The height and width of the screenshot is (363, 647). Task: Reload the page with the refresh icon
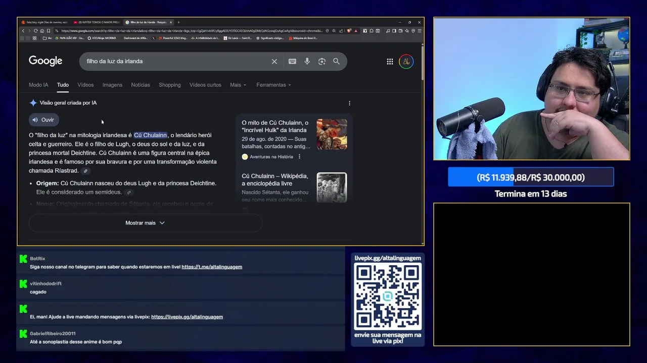pos(35,31)
